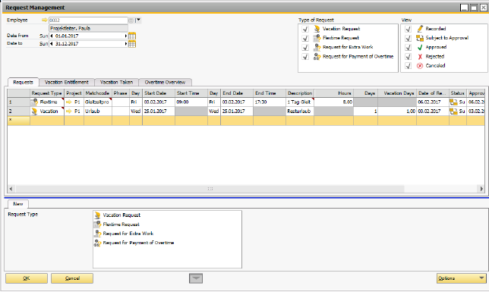Click the employee choose-from-list icon
The height and width of the screenshot is (292, 489).
[x=131, y=20]
